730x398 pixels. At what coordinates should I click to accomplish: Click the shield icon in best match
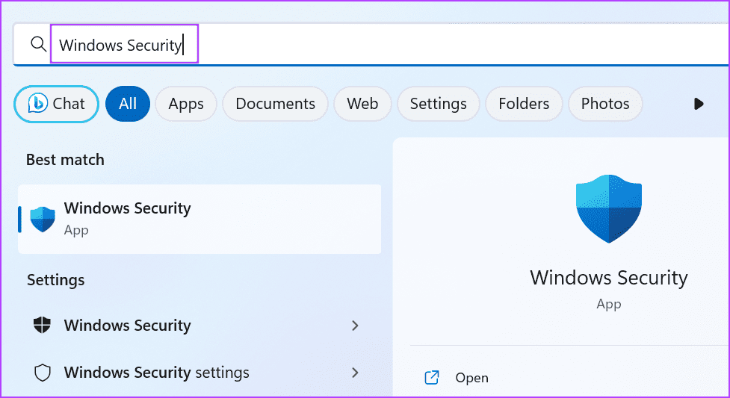pos(43,220)
